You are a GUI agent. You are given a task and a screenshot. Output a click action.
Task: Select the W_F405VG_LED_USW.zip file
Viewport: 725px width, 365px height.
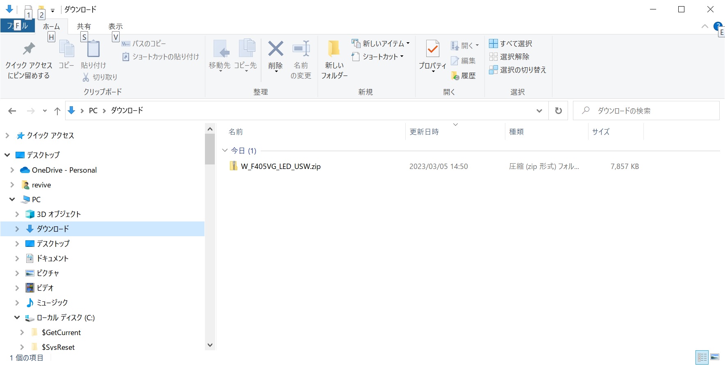281,167
